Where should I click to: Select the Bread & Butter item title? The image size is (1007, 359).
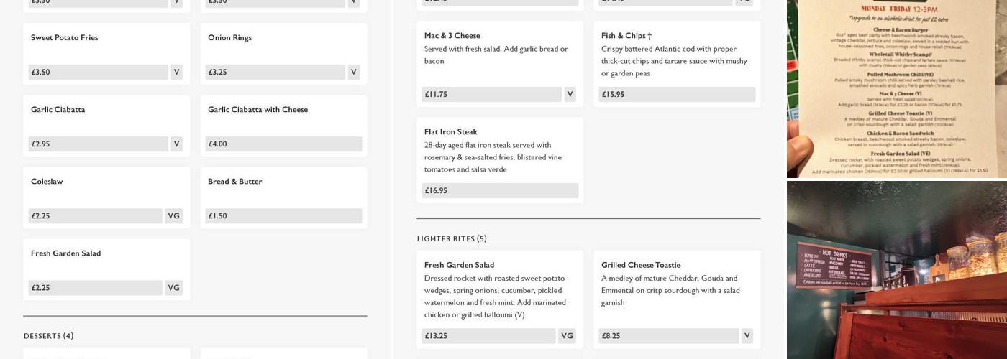234,181
